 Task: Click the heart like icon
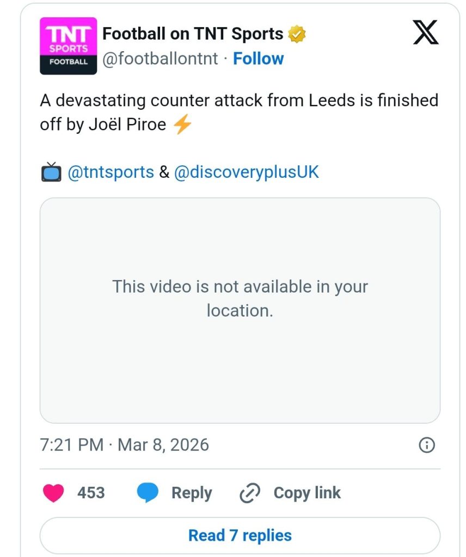[53, 493]
